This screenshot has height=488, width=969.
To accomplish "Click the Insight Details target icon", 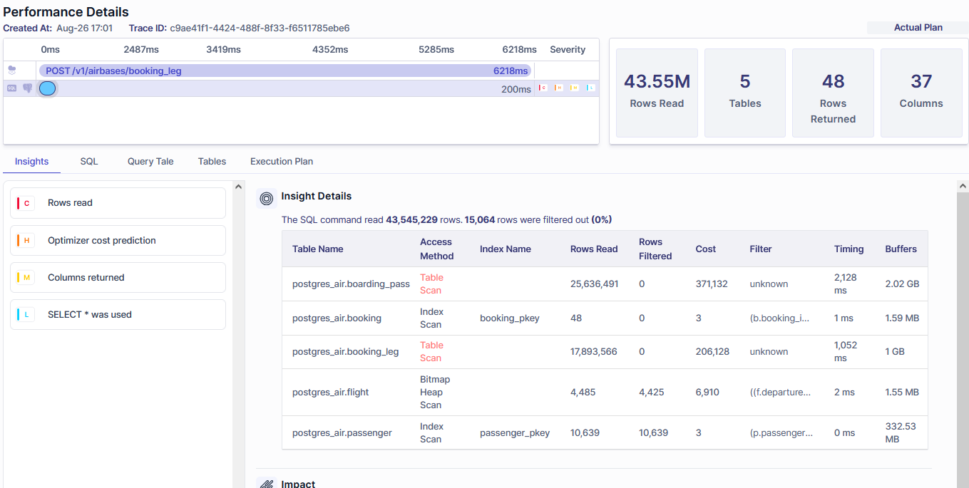I will tap(267, 198).
